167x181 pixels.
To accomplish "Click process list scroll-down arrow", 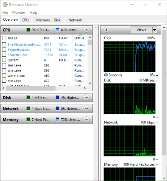I will coord(90,83).
